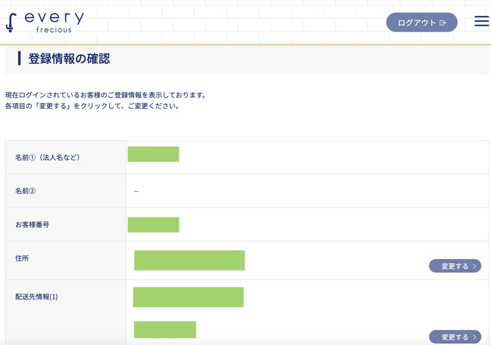Click the masked value in the お客様番号 row
The width and height of the screenshot is (491, 345).
pos(153,225)
